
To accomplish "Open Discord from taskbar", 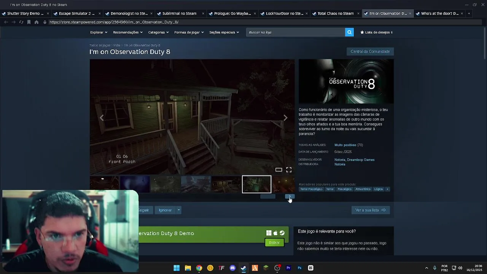I will pos(232,268).
